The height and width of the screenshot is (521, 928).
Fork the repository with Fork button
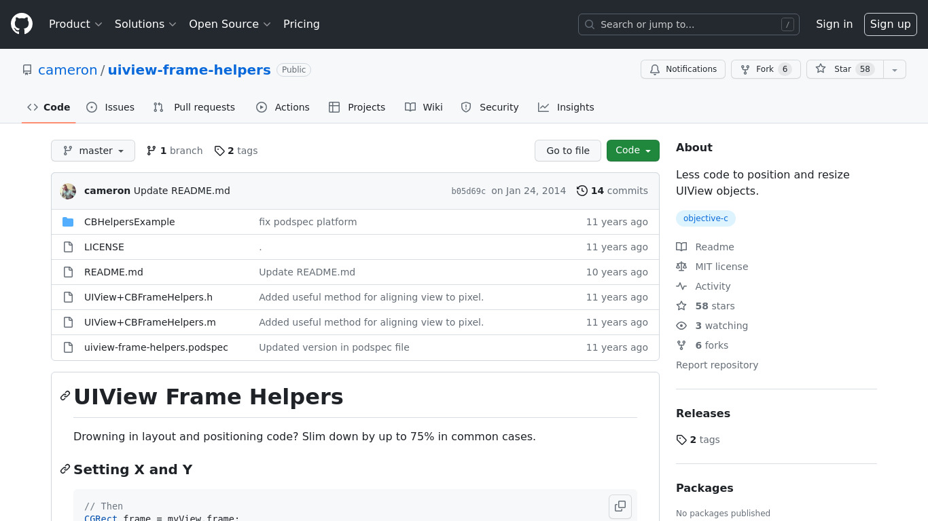(x=766, y=69)
